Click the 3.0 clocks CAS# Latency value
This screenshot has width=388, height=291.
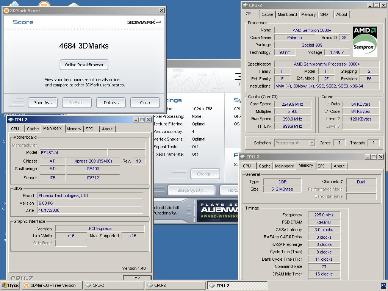coord(324,230)
